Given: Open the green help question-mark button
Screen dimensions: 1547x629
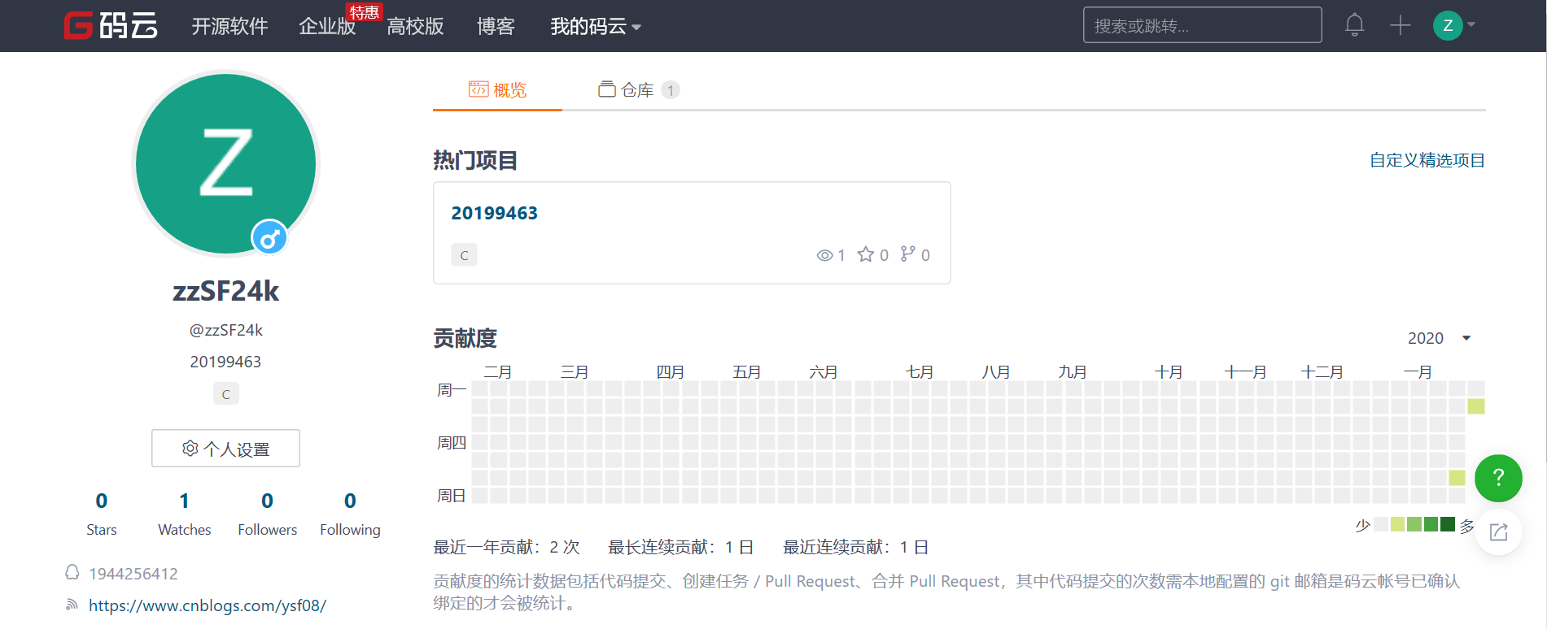Looking at the screenshot, I should [1498, 478].
